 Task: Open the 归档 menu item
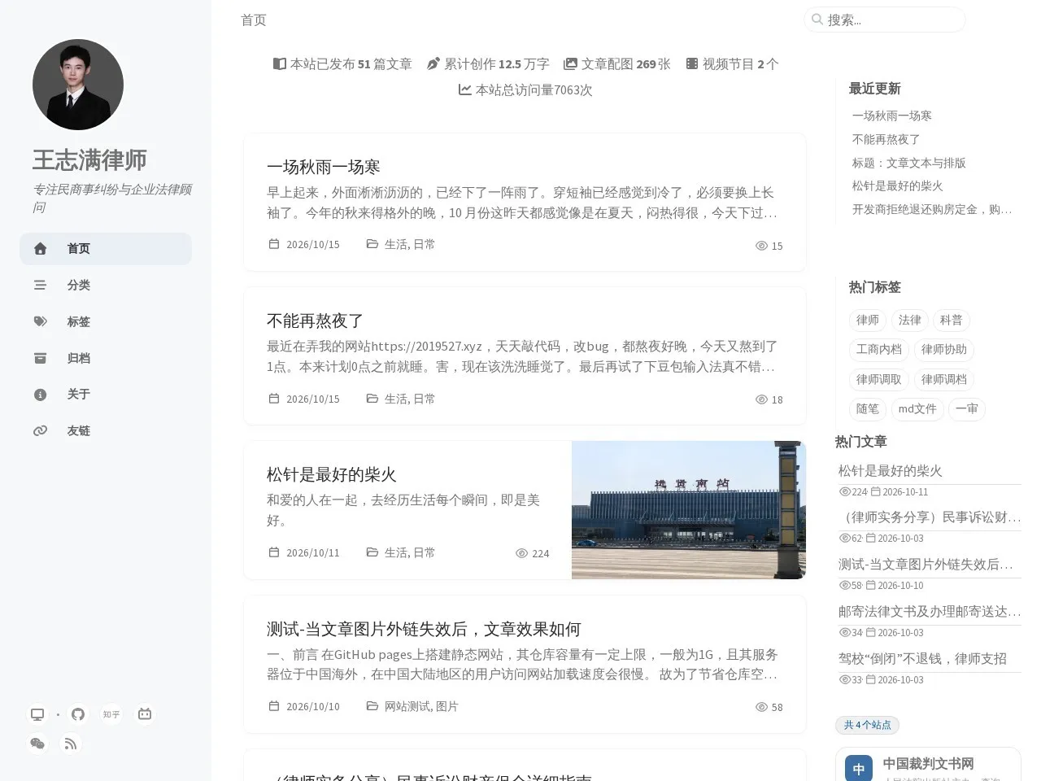click(106, 358)
